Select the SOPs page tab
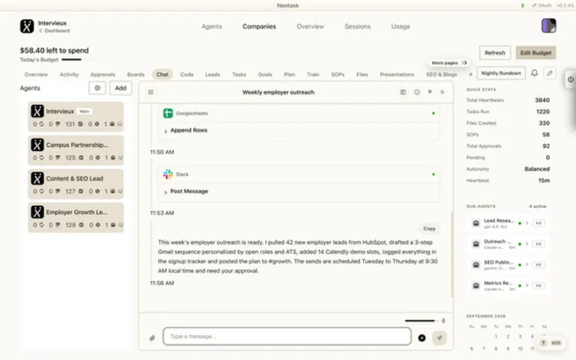 338,75
